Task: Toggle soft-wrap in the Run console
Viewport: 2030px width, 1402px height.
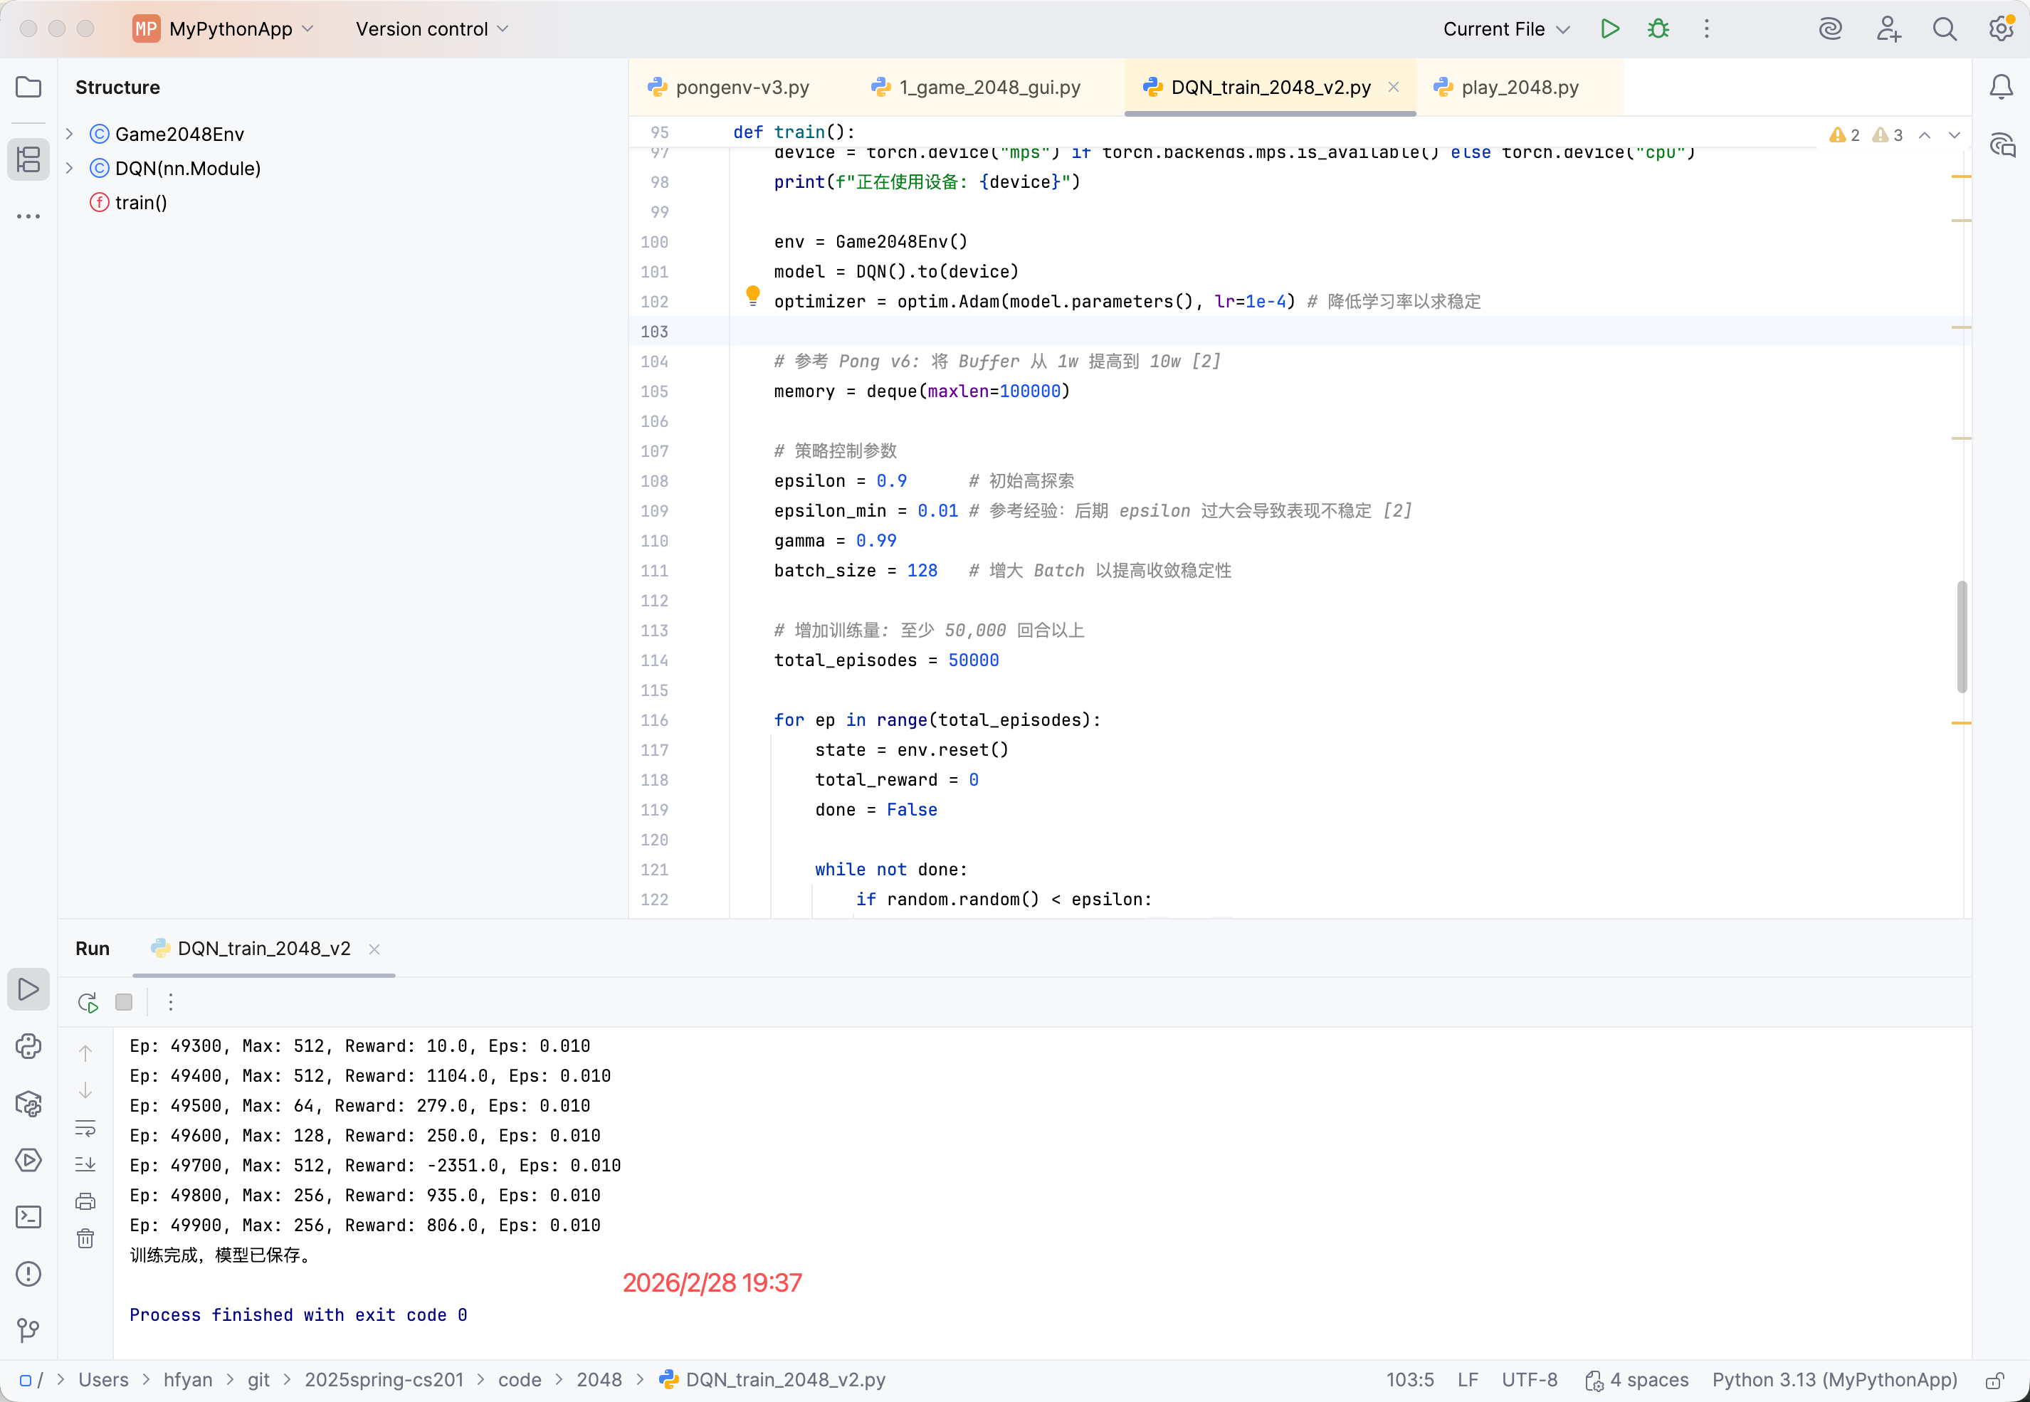Action: point(85,1128)
